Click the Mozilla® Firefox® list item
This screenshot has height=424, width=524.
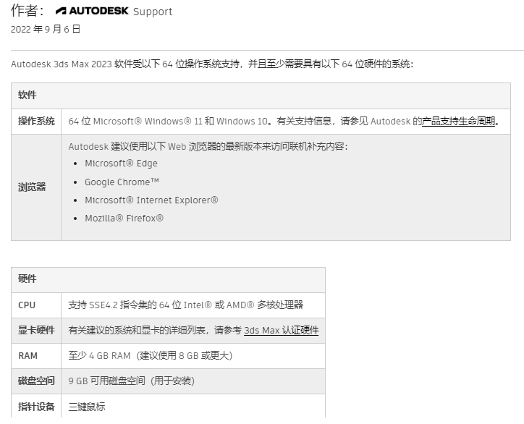point(124,219)
